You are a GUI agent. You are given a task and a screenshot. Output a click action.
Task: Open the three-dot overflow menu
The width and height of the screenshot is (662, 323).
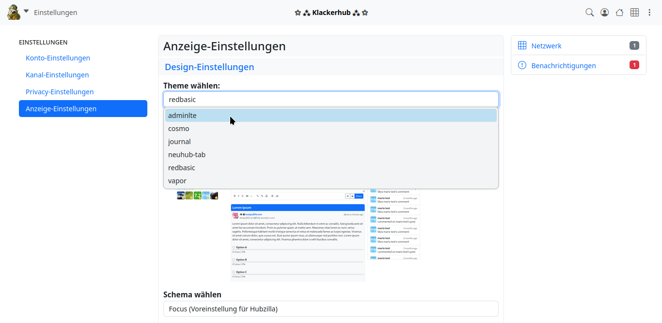pos(649,13)
